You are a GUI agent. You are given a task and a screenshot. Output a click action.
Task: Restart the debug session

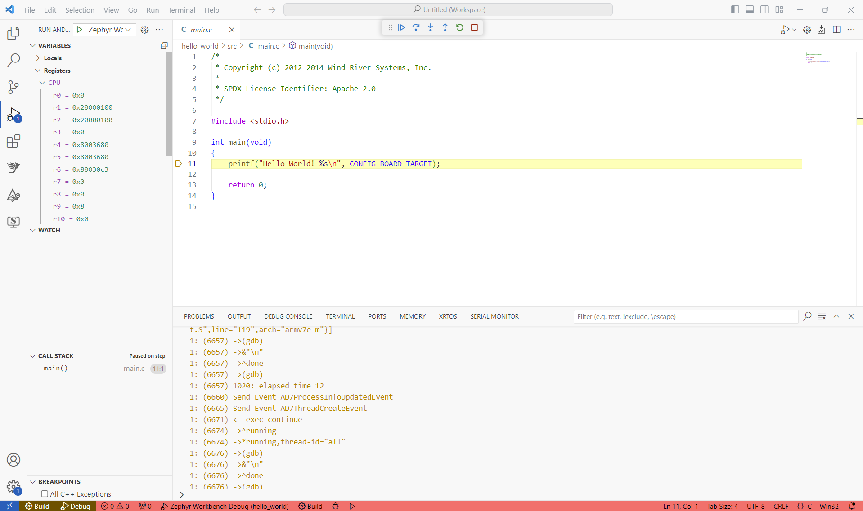tap(459, 27)
